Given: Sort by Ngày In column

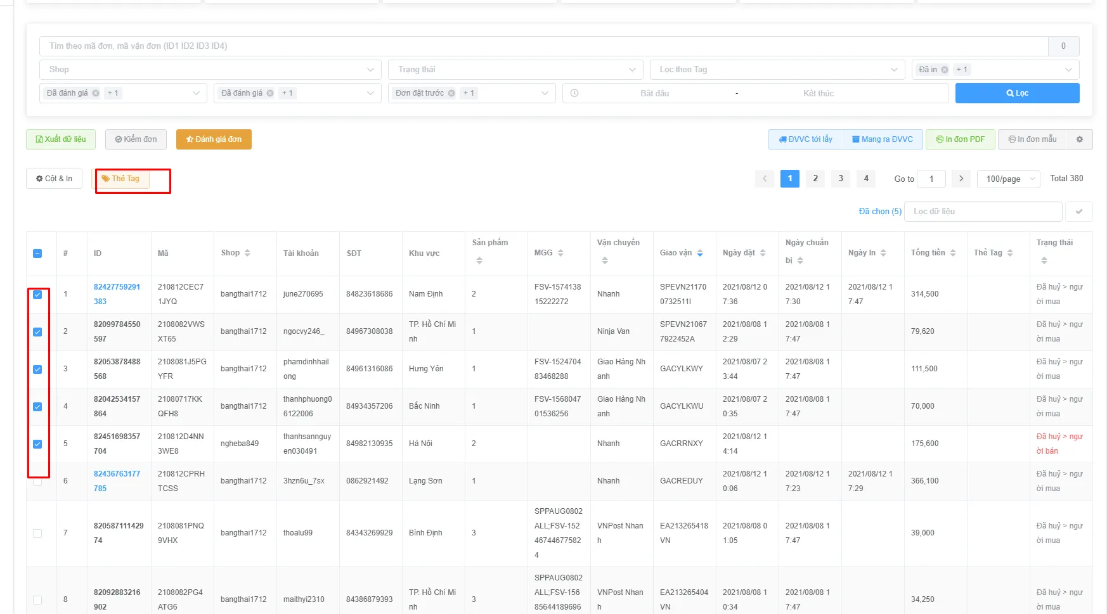Looking at the screenshot, I should pos(883,253).
